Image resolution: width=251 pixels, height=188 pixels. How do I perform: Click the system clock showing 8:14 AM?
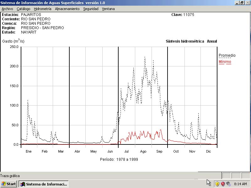tap(241, 184)
